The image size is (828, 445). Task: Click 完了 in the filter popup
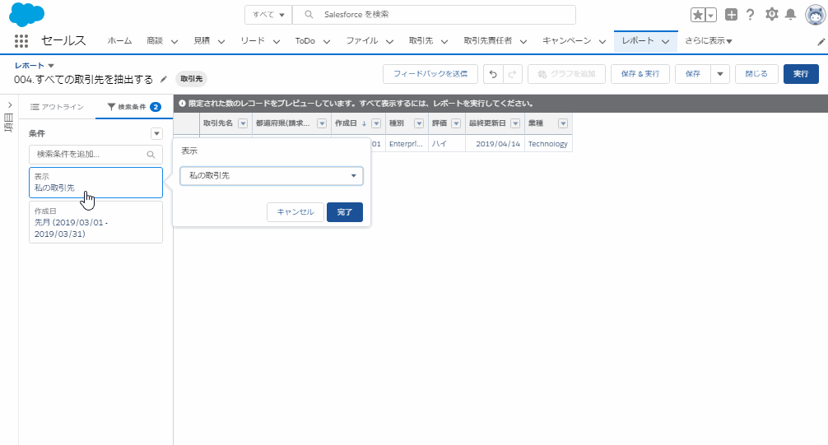pos(344,212)
